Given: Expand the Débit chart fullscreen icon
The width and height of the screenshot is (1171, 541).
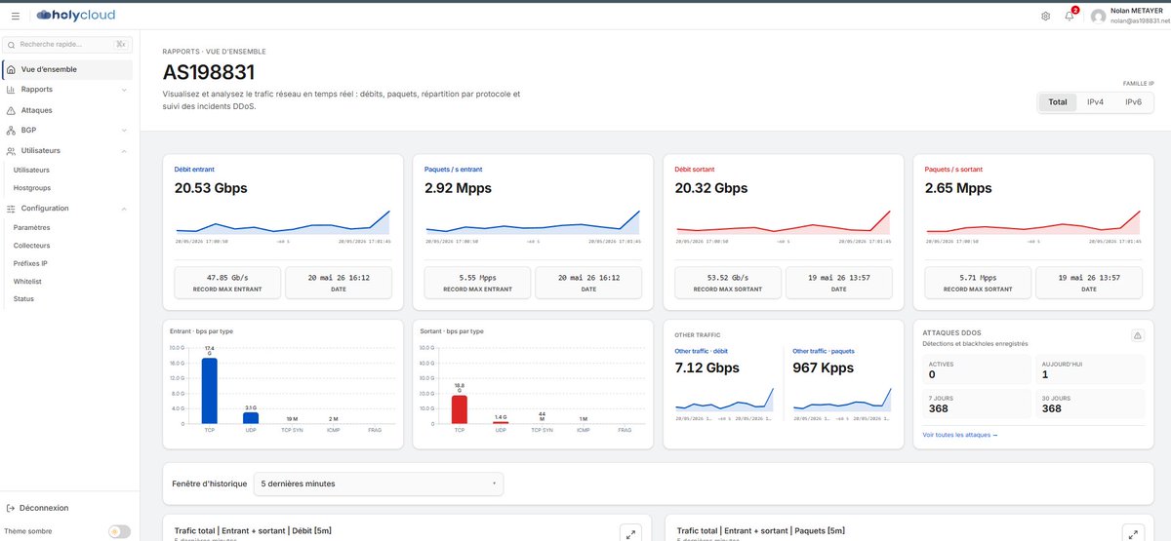Looking at the screenshot, I should coord(630,533).
